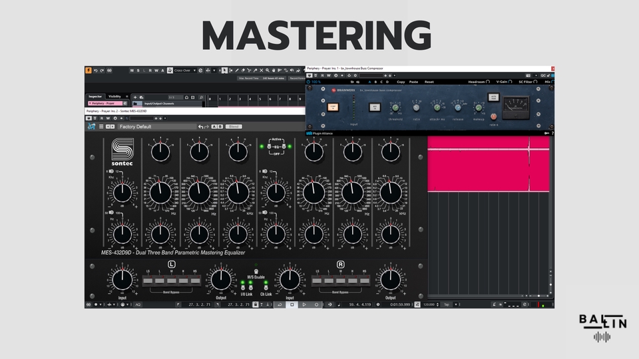
Task: Toggle Mute (M) in Cubase toolbar
Action: [x=132, y=70]
